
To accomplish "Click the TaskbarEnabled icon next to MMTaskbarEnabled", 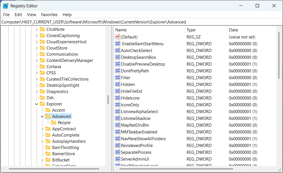I will (x=118, y=132).
